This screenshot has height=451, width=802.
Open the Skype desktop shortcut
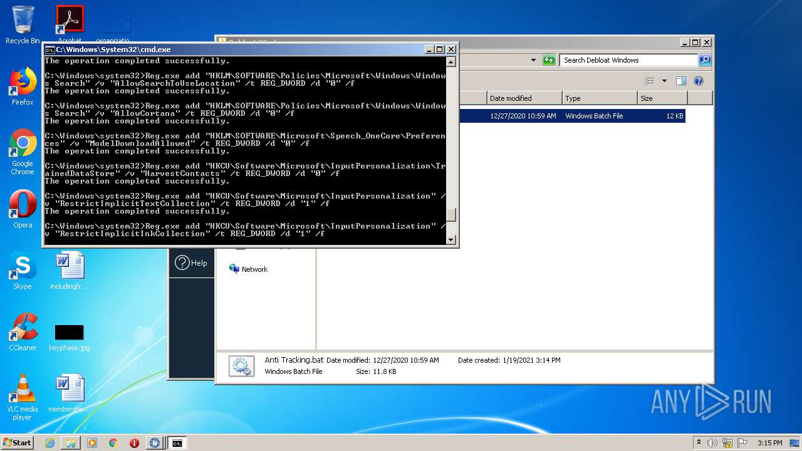pyautogui.click(x=23, y=271)
